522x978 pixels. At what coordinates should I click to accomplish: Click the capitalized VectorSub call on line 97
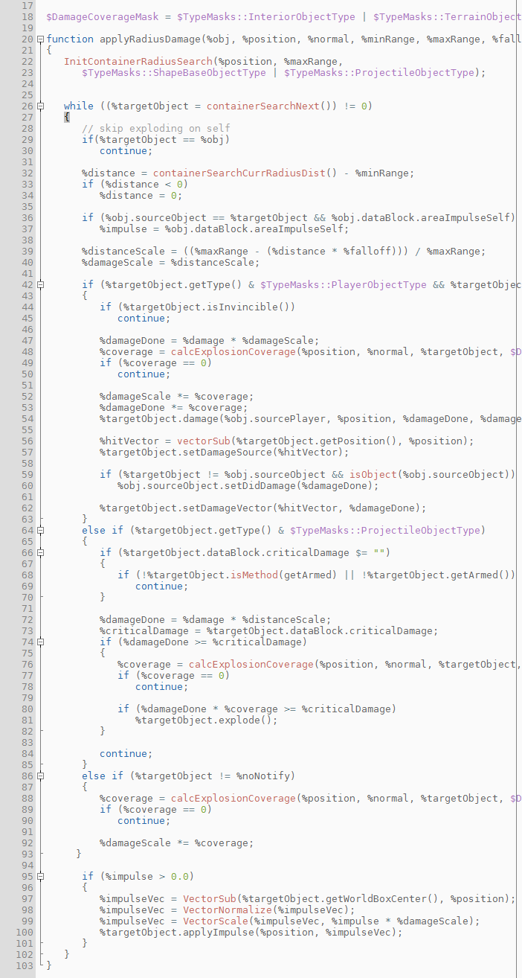click(210, 898)
